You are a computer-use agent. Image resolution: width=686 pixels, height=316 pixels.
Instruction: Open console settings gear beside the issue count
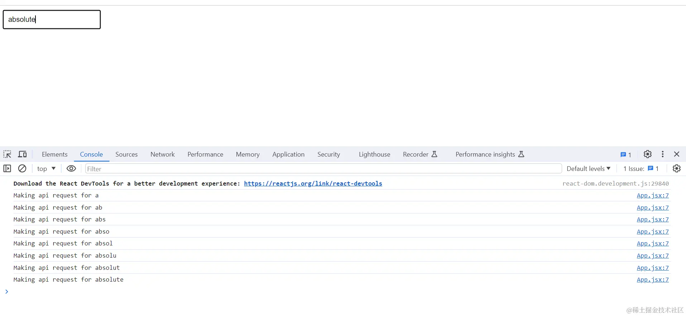coord(677,168)
